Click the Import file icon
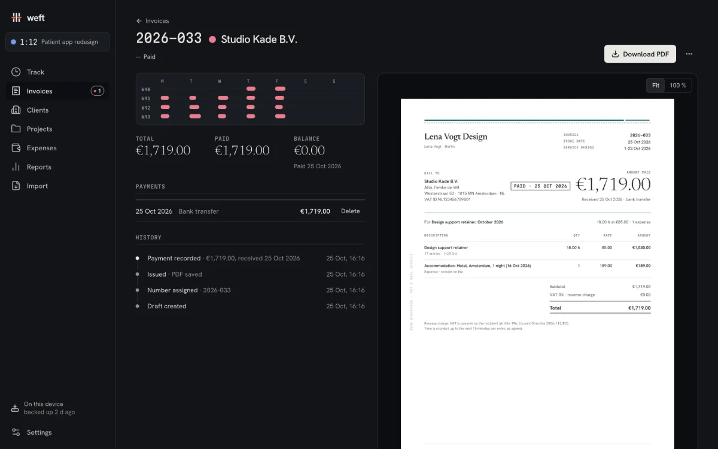 tap(16, 186)
